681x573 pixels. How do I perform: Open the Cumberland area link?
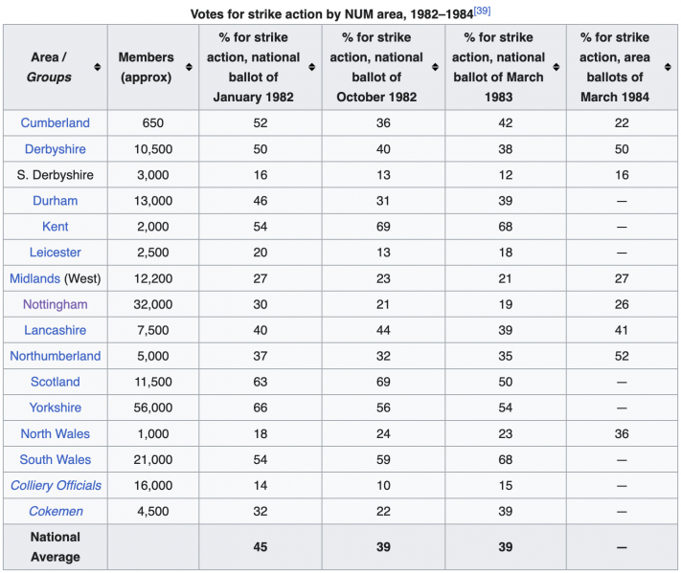[x=56, y=122]
